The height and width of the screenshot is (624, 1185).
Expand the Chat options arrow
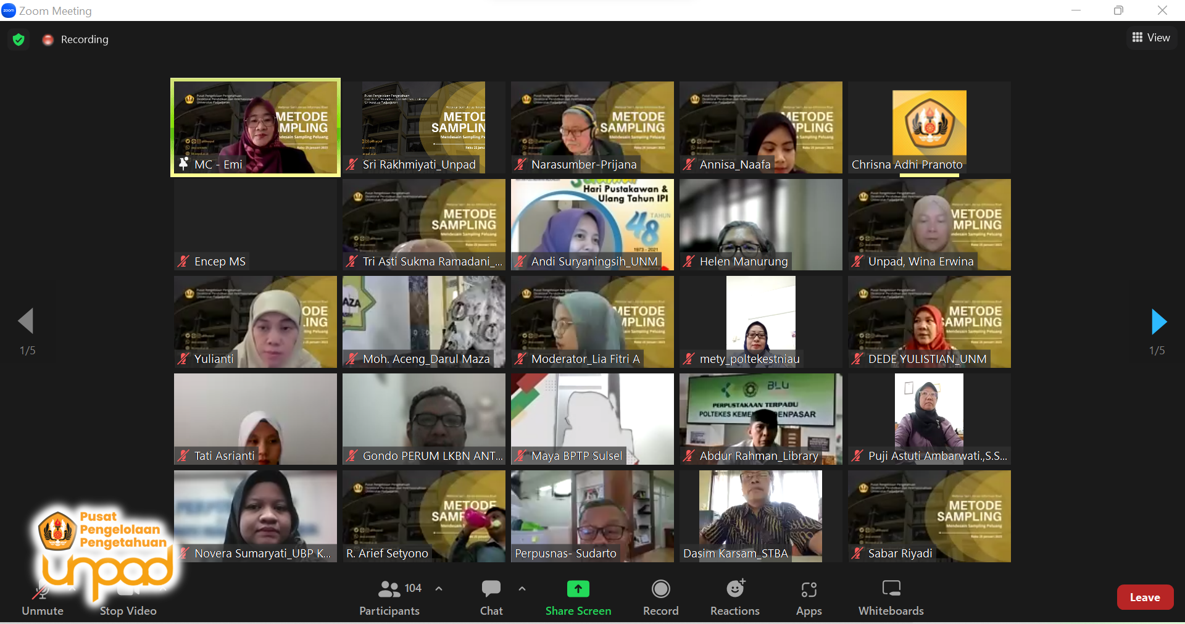coord(522,589)
